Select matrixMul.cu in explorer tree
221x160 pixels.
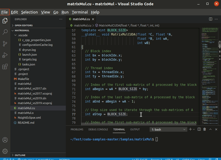click(x=38, y=108)
